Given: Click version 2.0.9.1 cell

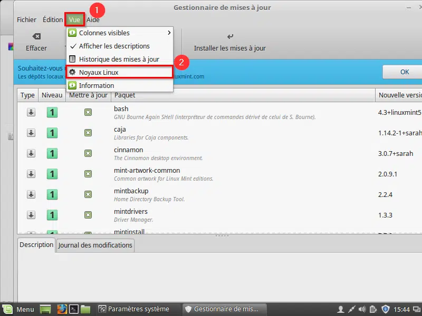Looking at the screenshot, I should point(388,174).
